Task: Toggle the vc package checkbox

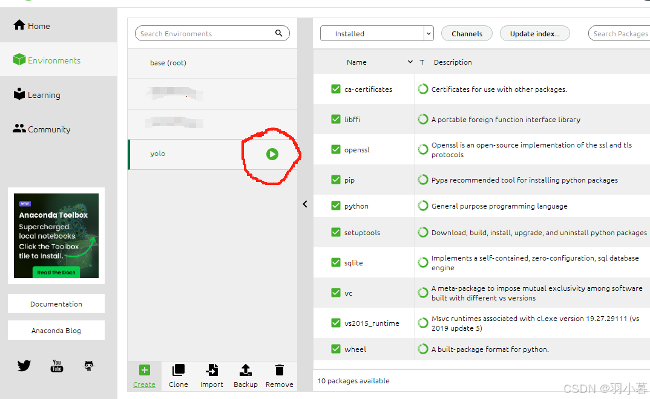Action: 336,293
